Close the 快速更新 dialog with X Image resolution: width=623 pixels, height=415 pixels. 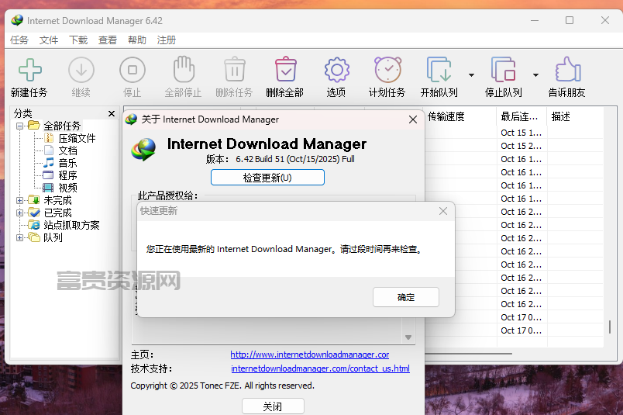tap(443, 211)
